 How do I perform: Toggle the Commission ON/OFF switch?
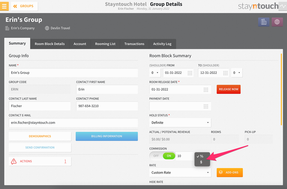tap(162, 156)
